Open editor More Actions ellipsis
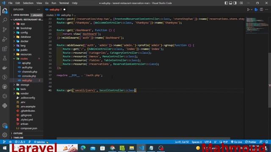 click(x=266, y=10)
